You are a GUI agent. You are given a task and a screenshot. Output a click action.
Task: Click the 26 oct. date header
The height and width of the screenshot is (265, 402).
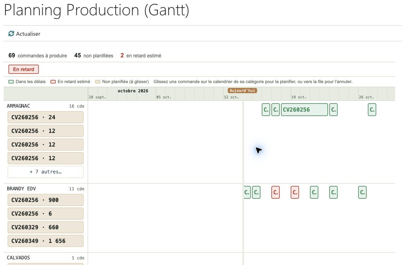point(366,97)
